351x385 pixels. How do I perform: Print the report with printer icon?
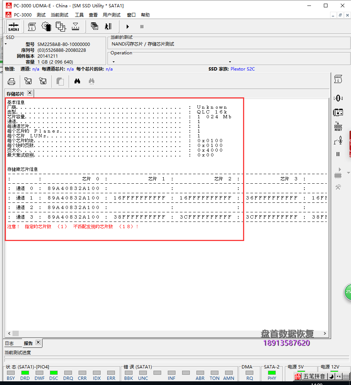[11, 81]
